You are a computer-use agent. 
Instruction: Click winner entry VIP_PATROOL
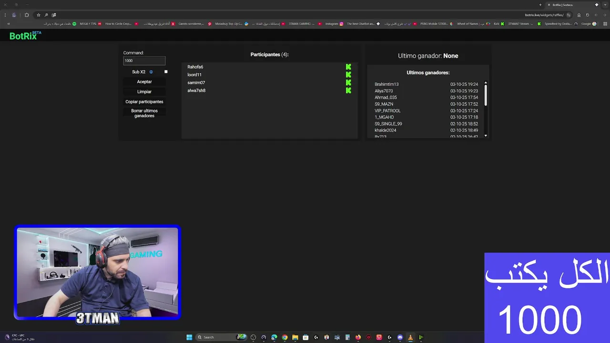pos(387,111)
